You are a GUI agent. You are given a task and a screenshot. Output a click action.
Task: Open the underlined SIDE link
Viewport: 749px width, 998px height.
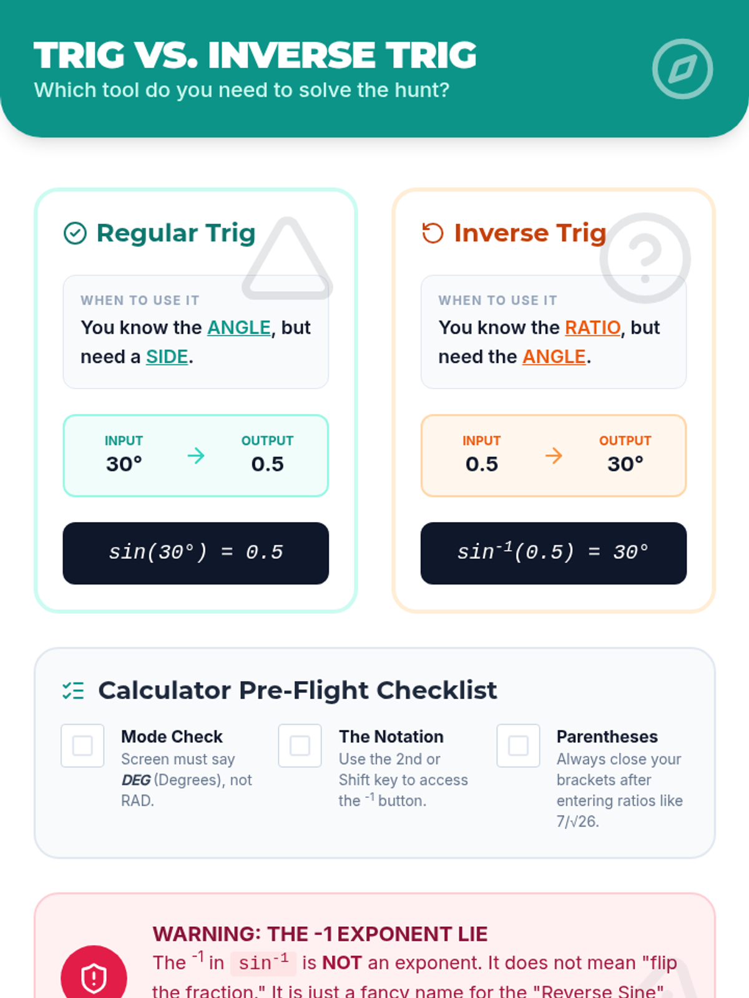point(167,357)
